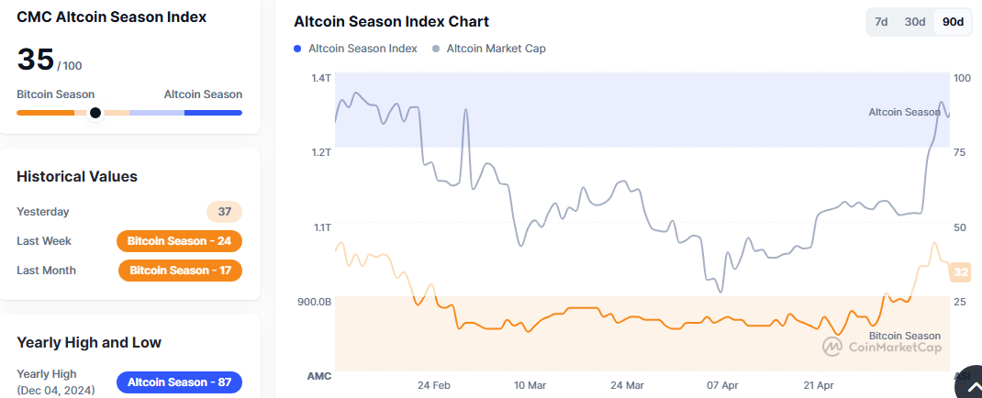Switch chart range to 7d
Image resolution: width=982 pixels, height=398 pixels.
[881, 22]
